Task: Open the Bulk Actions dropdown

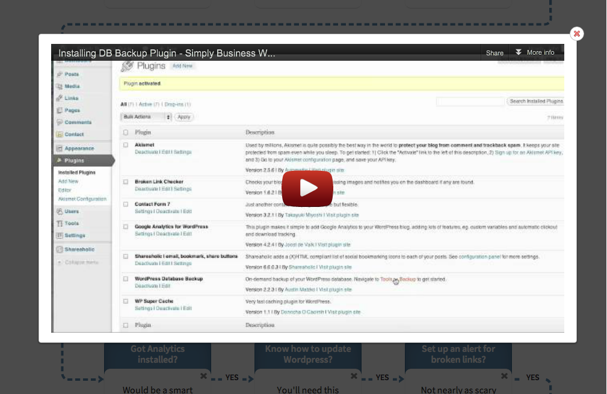Action: click(x=146, y=117)
